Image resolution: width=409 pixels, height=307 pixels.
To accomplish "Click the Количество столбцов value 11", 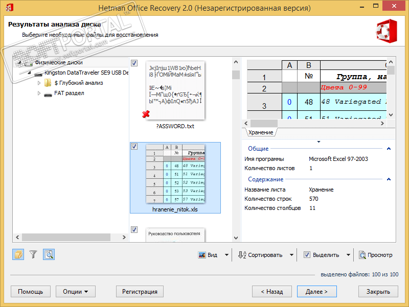I will [312, 208].
